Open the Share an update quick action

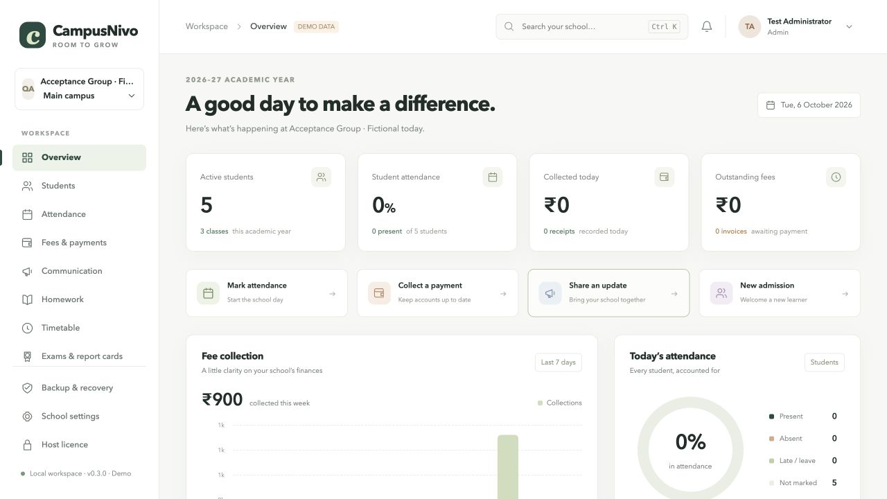pyautogui.click(x=608, y=293)
